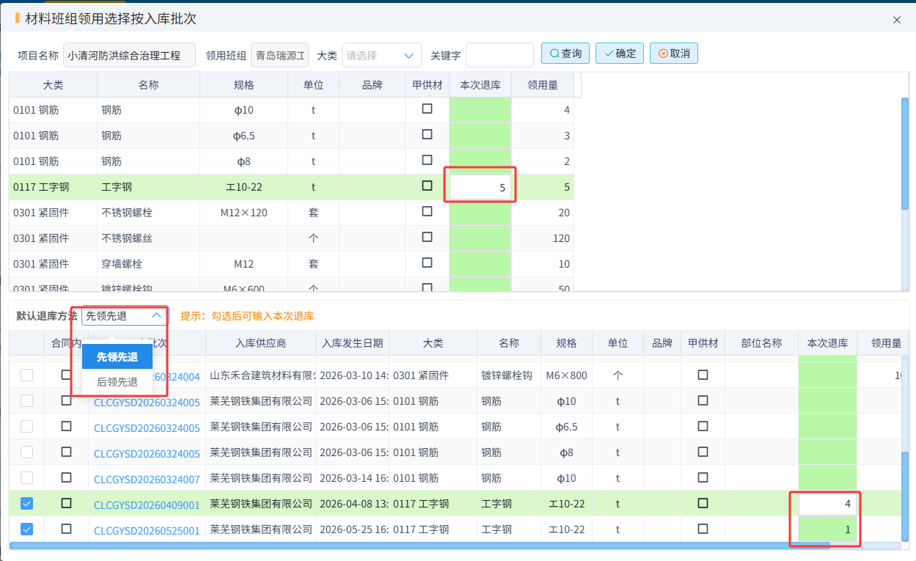Tick row selection for batch CLCGYSD20260324007
The width and height of the screenshot is (916, 561).
[26, 478]
